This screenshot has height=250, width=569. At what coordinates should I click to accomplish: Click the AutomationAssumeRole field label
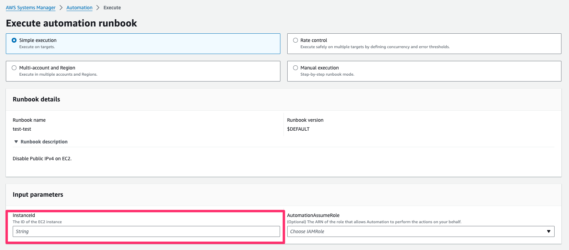(x=313, y=215)
